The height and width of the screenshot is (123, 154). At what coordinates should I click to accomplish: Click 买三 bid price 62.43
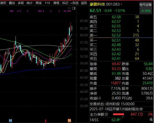click(x=116, y=49)
